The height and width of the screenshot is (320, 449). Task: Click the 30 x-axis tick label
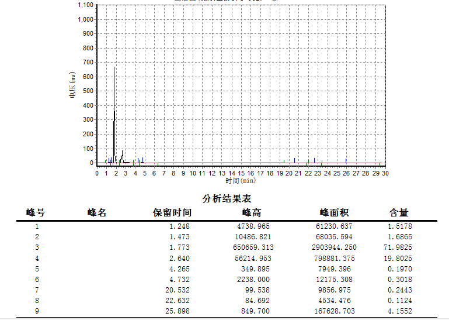(x=385, y=173)
